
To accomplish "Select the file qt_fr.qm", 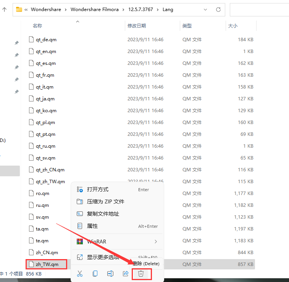I will coord(45,75).
